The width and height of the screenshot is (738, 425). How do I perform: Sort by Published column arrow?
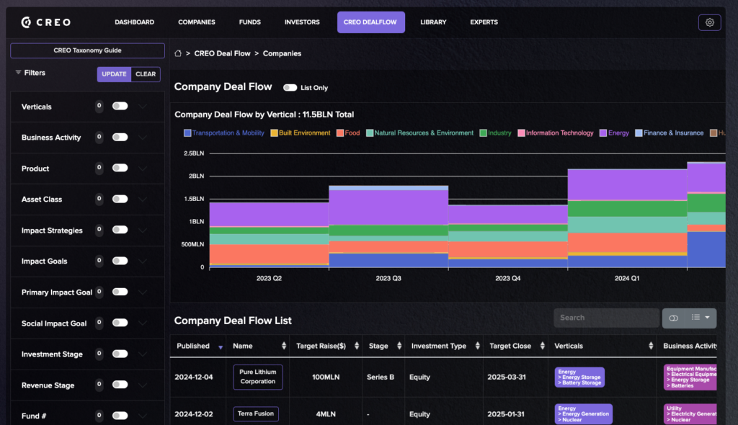point(221,347)
